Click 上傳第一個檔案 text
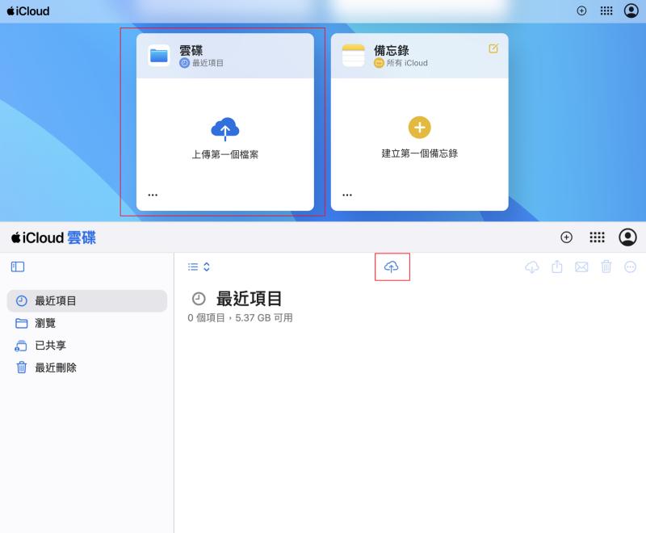The width and height of the screenshot is (646, 533). pos(225,154)
